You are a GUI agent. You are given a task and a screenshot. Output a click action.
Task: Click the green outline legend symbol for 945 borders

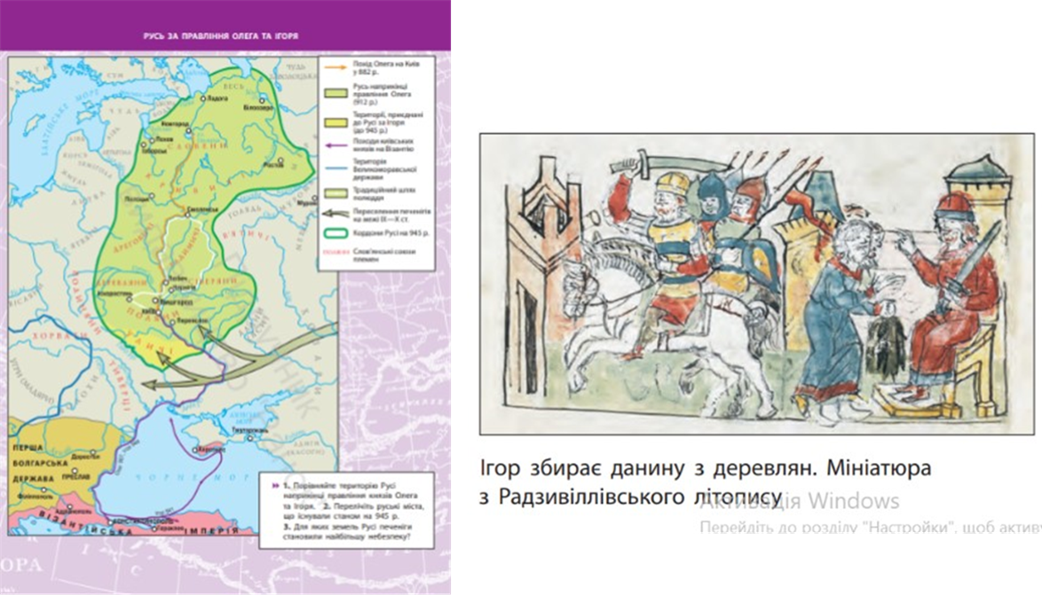pyautogui.click(x=335, y=234)
